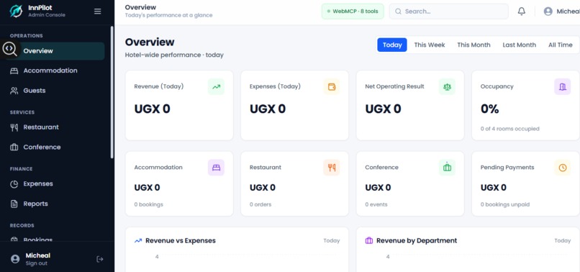Click 'Revenue vs Expenses' chart title
The width and height of the screenshot is (580, 272).
[x=181, y=240]
